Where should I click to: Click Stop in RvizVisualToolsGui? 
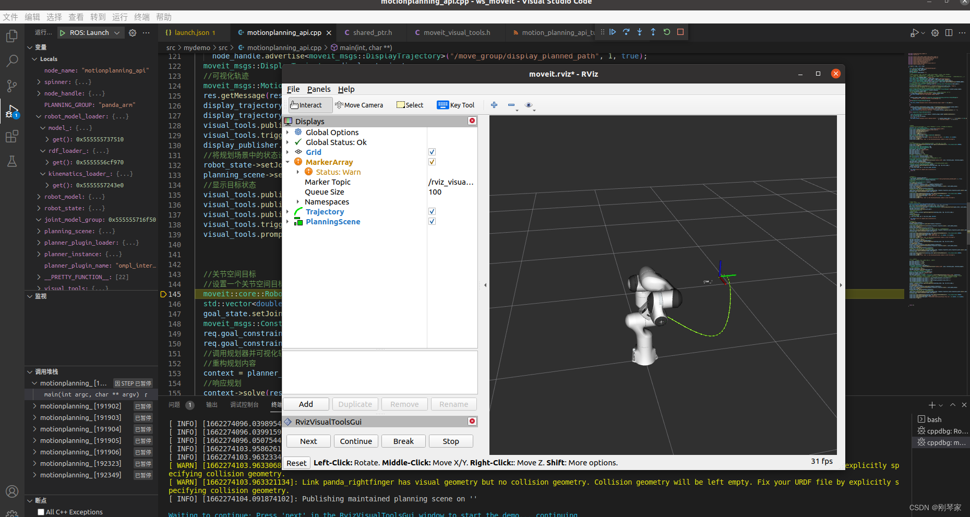451,441
